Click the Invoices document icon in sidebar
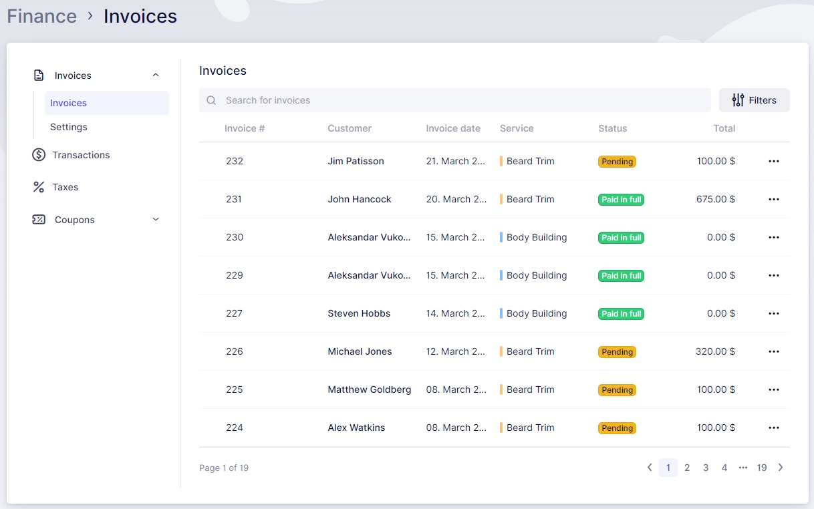Image resolution: width=814 pixels, height=509 pixels. click(39, 75)
